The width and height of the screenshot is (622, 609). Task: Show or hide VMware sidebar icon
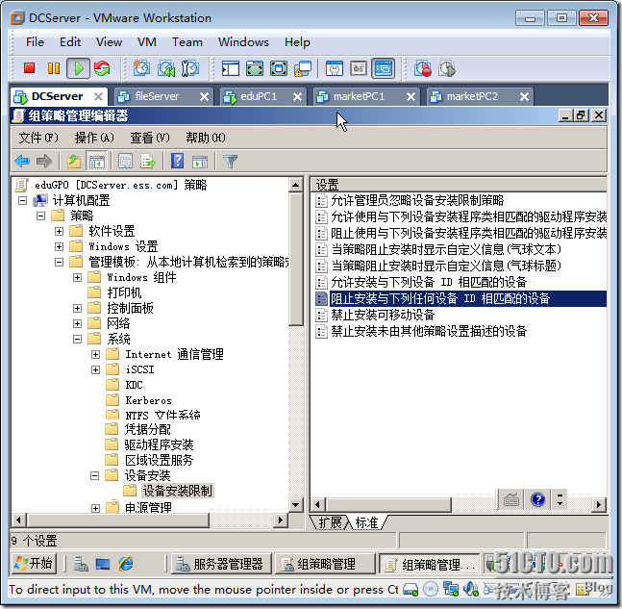click(230, 68)
